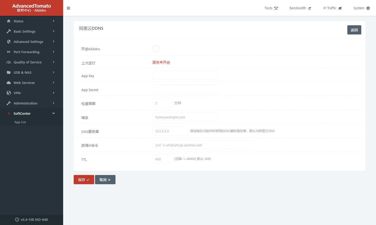The width and height of the screenshot is (376, 225).
Task: Click the Status home icon in sidebar
Action: pyautogui.click(x=9, y=21)
